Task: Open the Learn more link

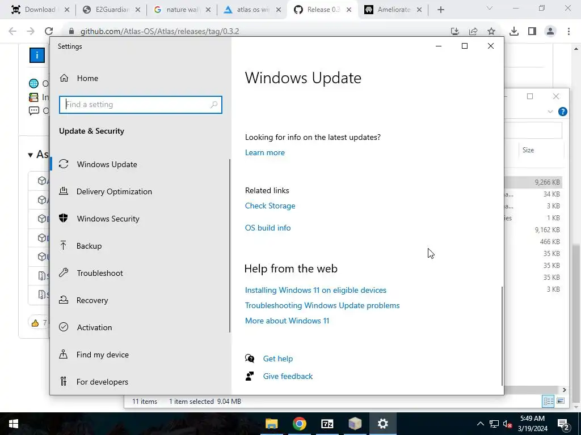Action: [x=265, y=152]
